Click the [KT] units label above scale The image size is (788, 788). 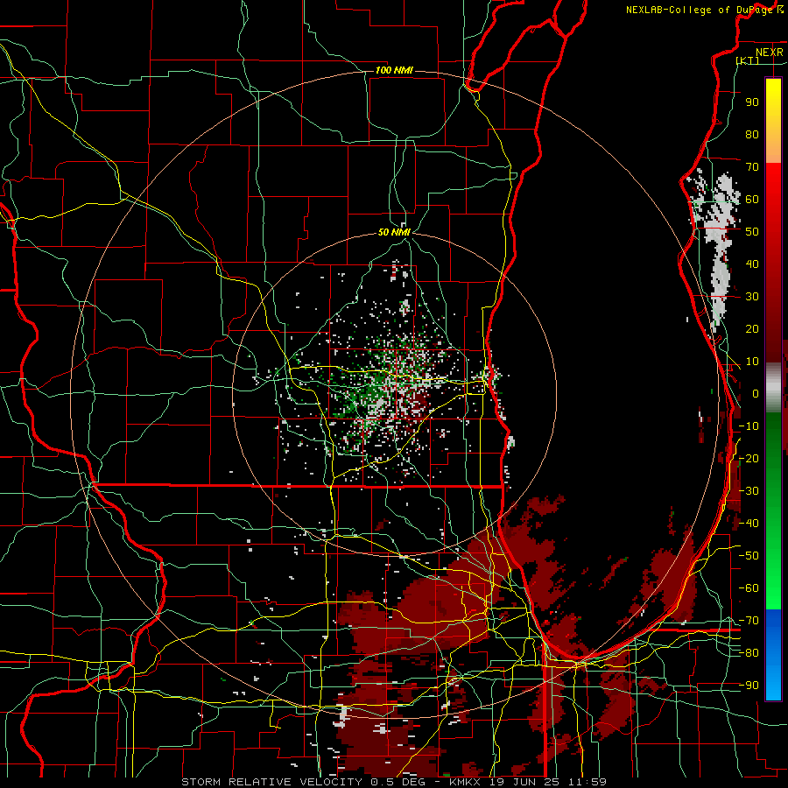point(748,60)
